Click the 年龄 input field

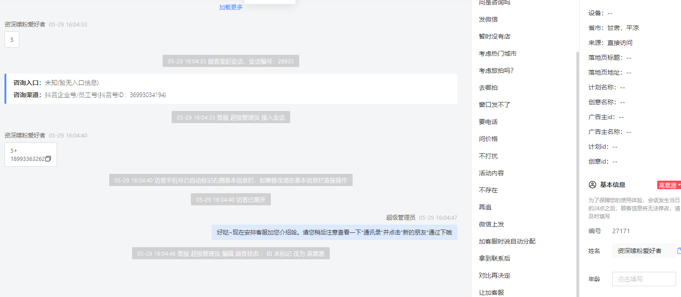click(x=644, y=279)
